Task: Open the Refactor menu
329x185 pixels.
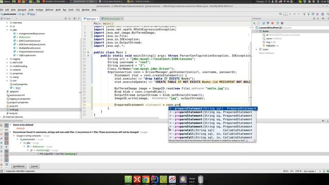Action: tap(49, 10)
